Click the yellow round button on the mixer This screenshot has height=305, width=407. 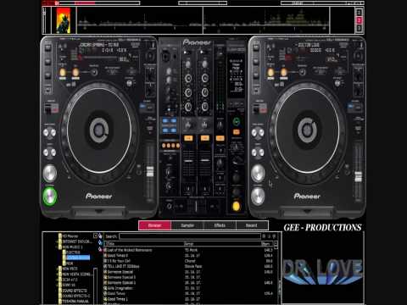[x=236, y=207]
